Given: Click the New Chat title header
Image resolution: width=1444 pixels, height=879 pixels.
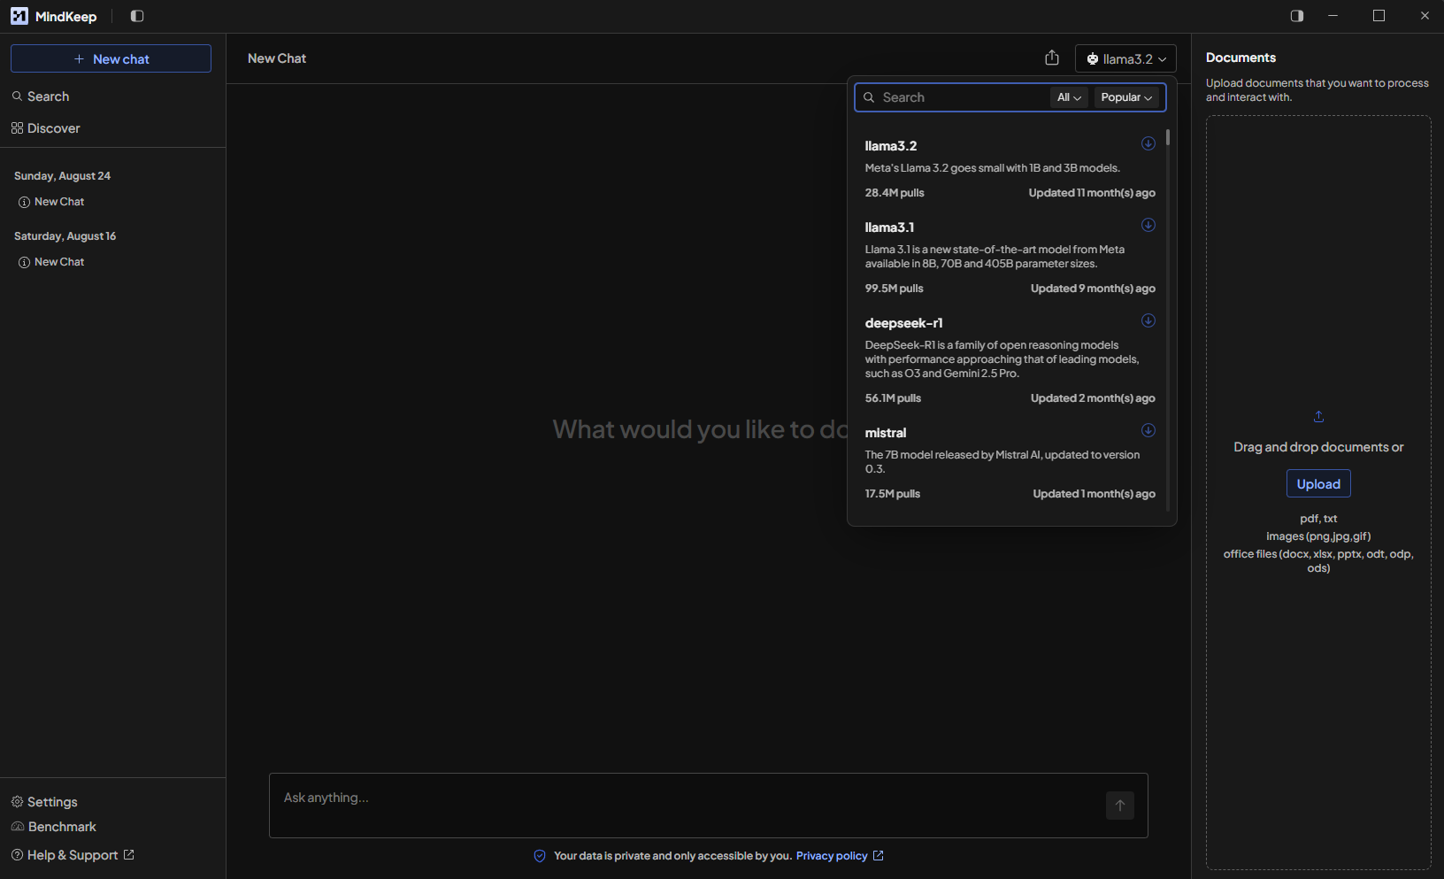Looking at the screenshot, I should [x=277, y=58].
